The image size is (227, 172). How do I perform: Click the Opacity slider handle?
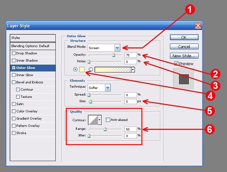pyautogui.click(x=113, y=55)
